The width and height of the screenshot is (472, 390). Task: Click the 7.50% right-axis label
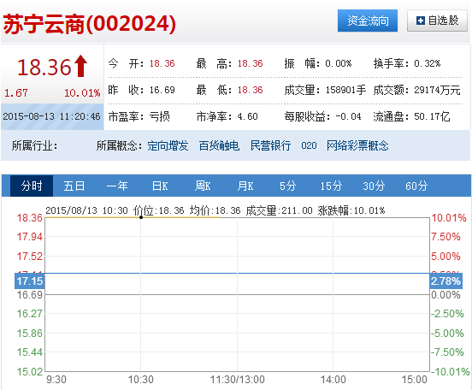[445, 237]
